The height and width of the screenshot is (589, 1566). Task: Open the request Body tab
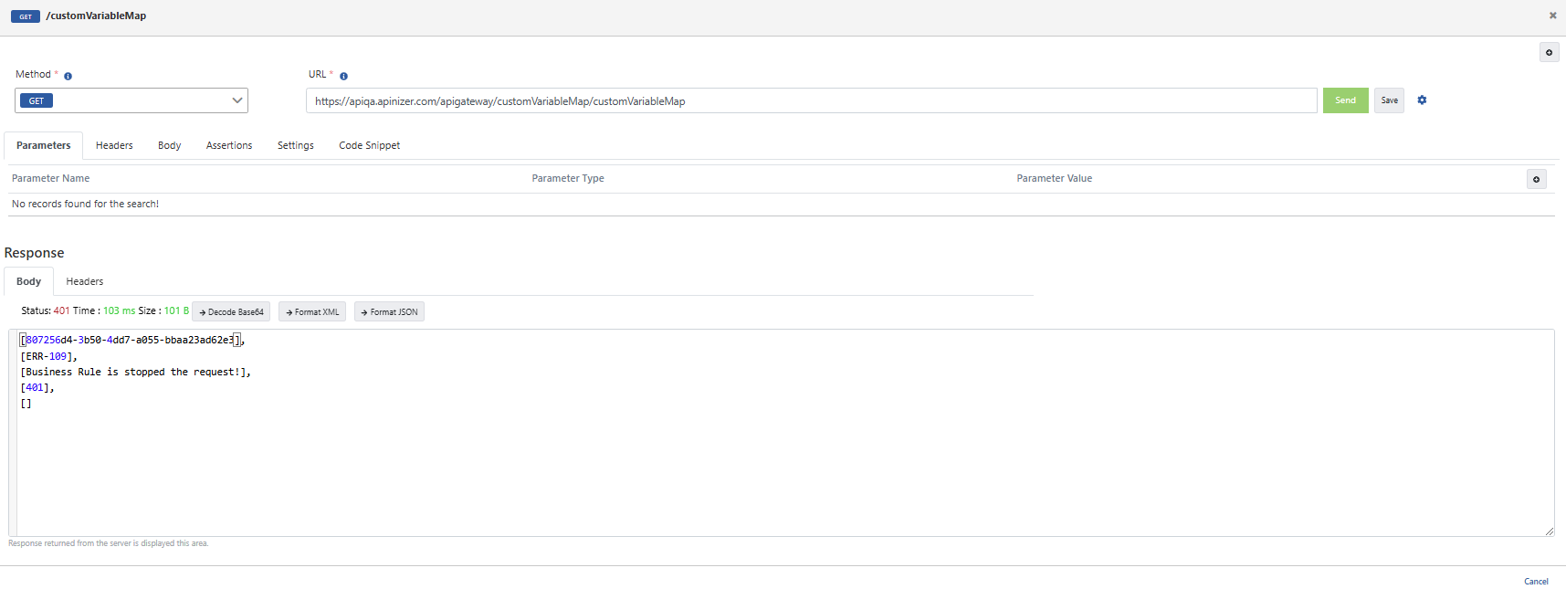pyautogui.click(x=169, y=146)
